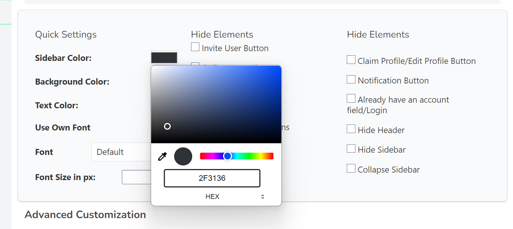Click the saturation picker handle circle
Viewport: 513px width, 229px height.
click(167, 126)
